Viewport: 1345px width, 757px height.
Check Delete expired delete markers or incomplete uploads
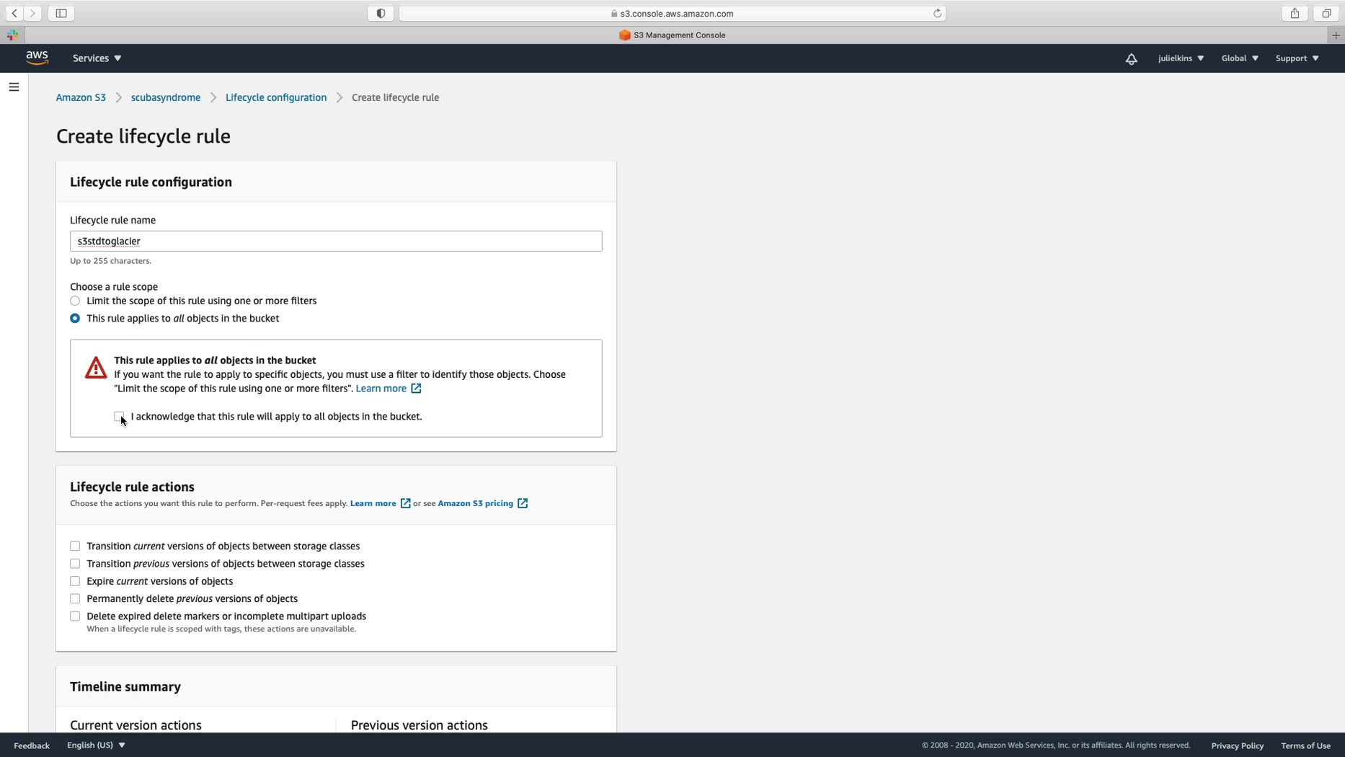[x=75, y=616]
